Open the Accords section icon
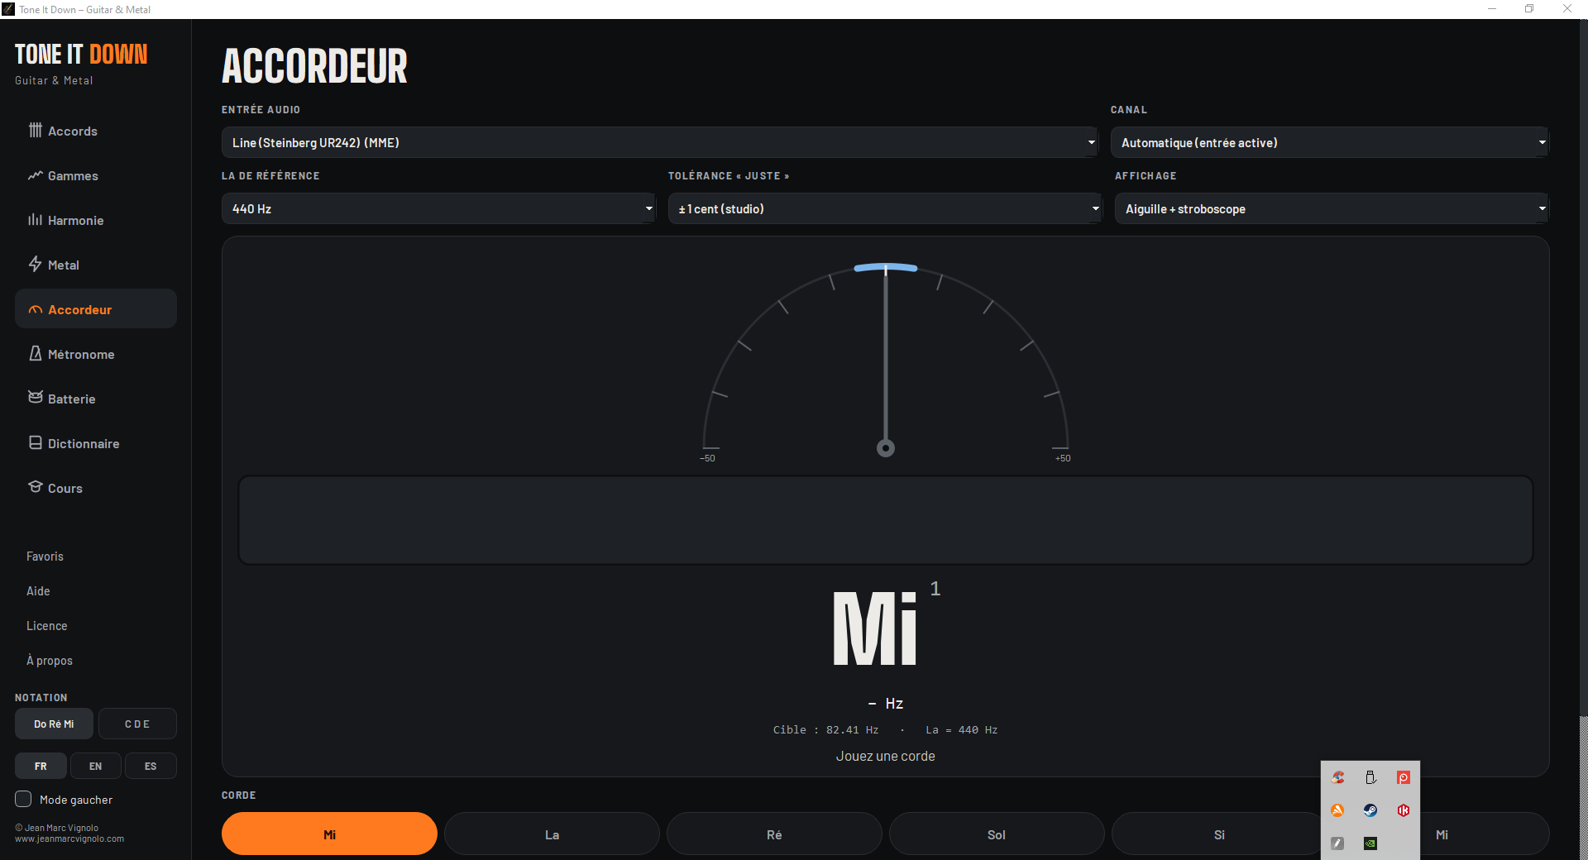This screenshot has height=860, width=1588. 35,131
